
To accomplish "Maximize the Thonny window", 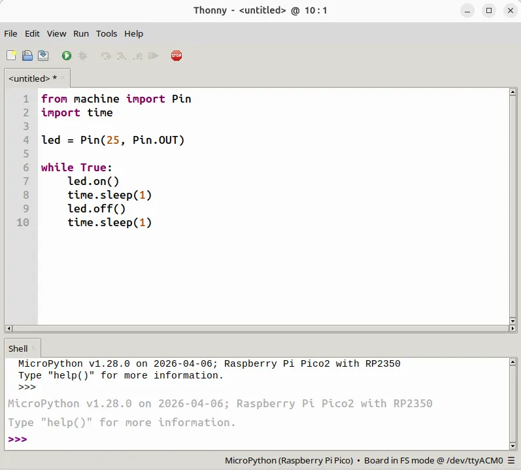I will click(489, 10).
